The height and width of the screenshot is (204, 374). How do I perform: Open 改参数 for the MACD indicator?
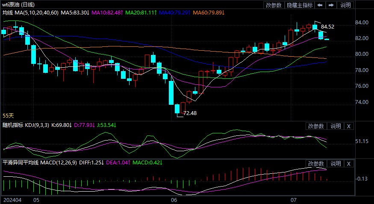click(x=316, y=164)
